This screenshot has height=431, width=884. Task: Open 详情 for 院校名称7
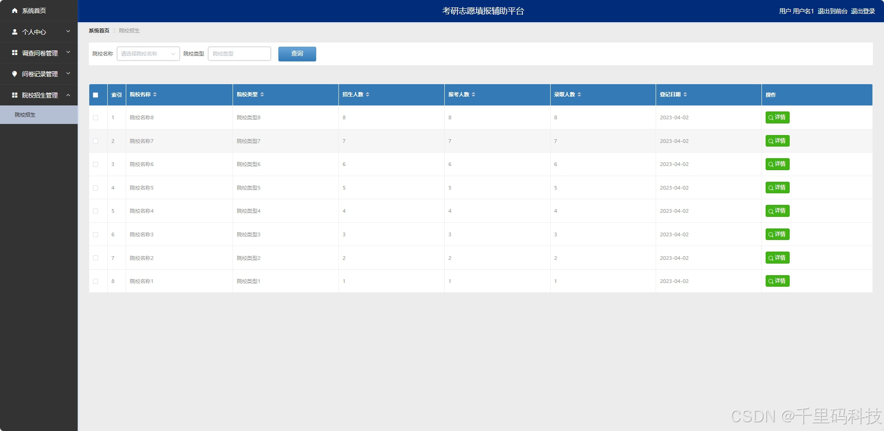tap(777, 141)
